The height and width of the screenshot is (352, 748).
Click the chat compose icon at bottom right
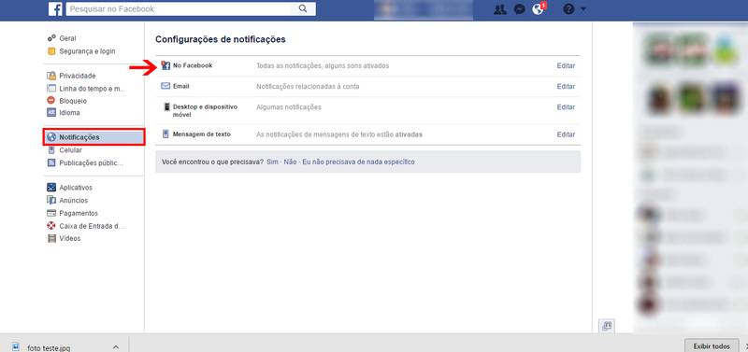click(x=606, y=326)
